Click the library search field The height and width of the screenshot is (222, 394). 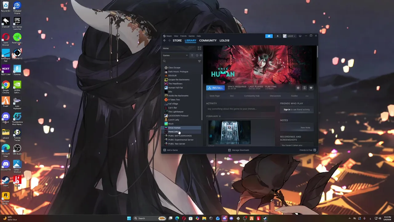click(x=180, y=61)
